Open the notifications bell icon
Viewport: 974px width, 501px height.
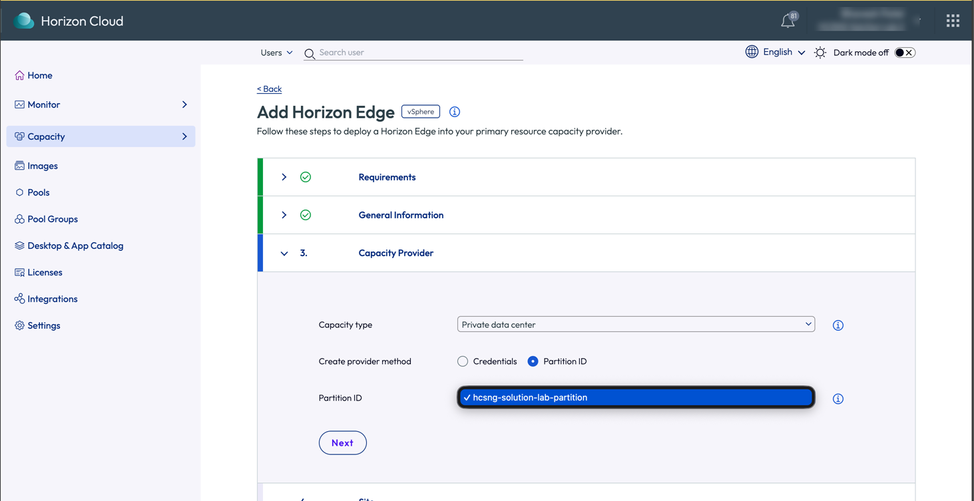788,21
